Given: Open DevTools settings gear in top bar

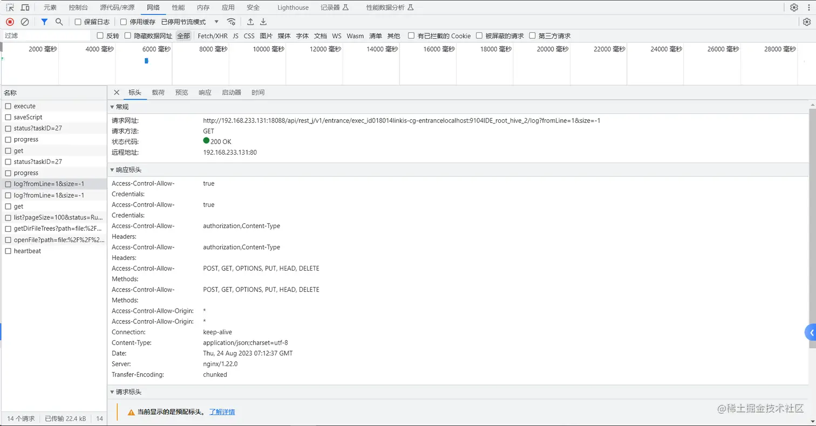Looking at the screenshot, I should point(794,8).
